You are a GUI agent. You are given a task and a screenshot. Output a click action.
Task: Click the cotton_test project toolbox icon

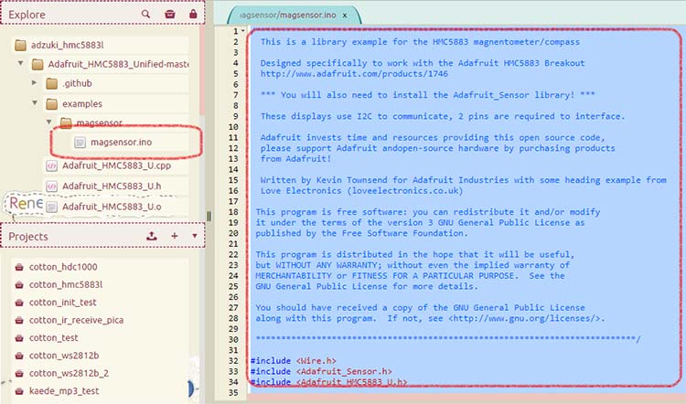[x=19, y=338]
